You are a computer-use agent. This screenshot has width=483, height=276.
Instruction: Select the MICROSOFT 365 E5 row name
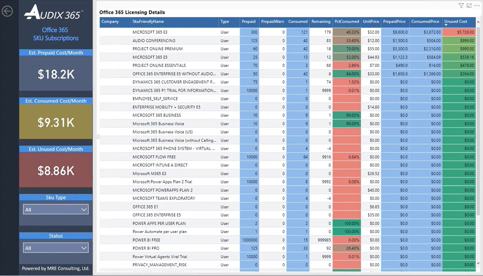point(150,57)
